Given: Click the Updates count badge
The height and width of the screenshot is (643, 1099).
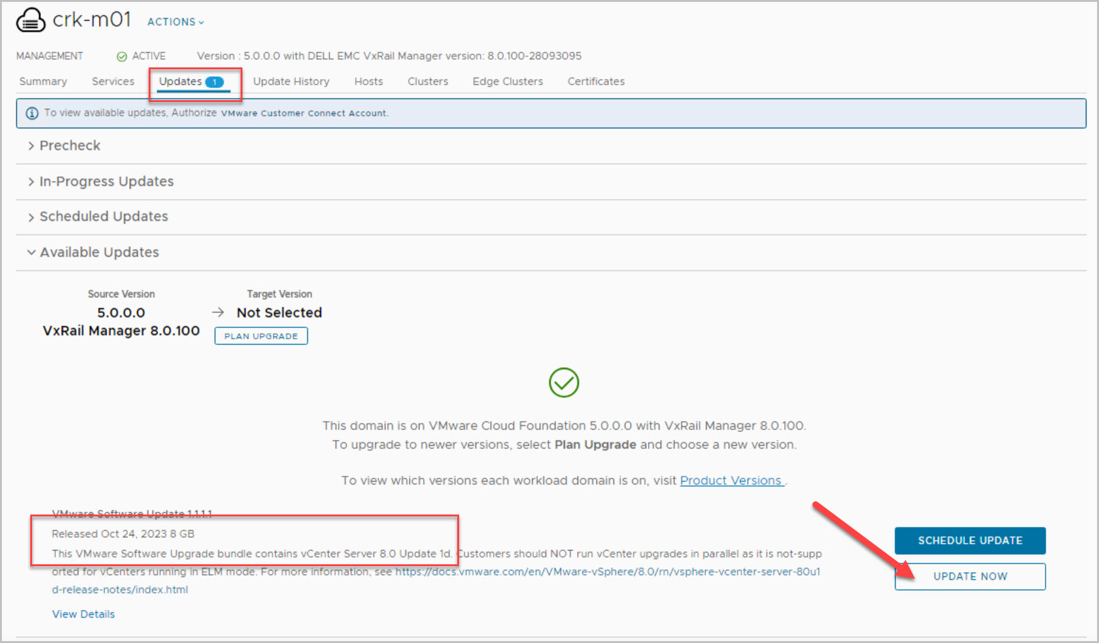Looking at the screenshot, I should (215, 82).
